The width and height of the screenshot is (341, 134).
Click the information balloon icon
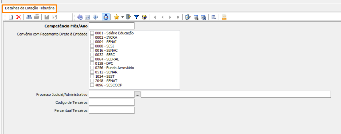point(95,17)
